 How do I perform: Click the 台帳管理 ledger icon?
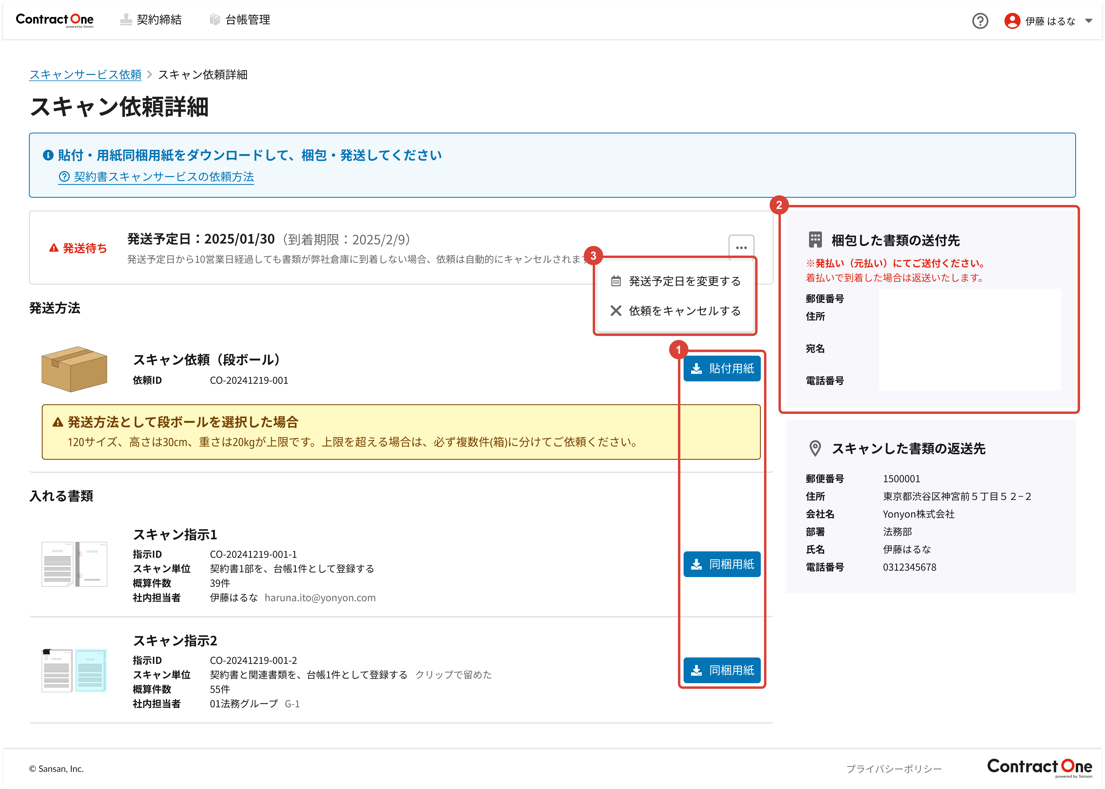pos(214,20)
